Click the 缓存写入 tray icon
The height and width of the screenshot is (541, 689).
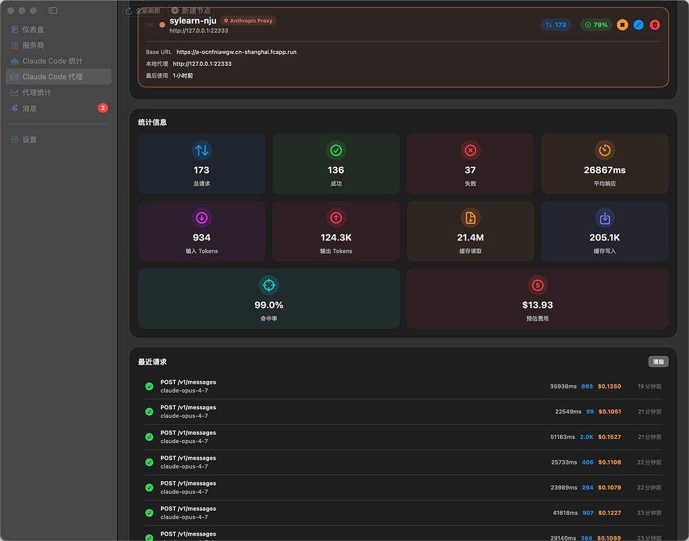tap(605, 218)
